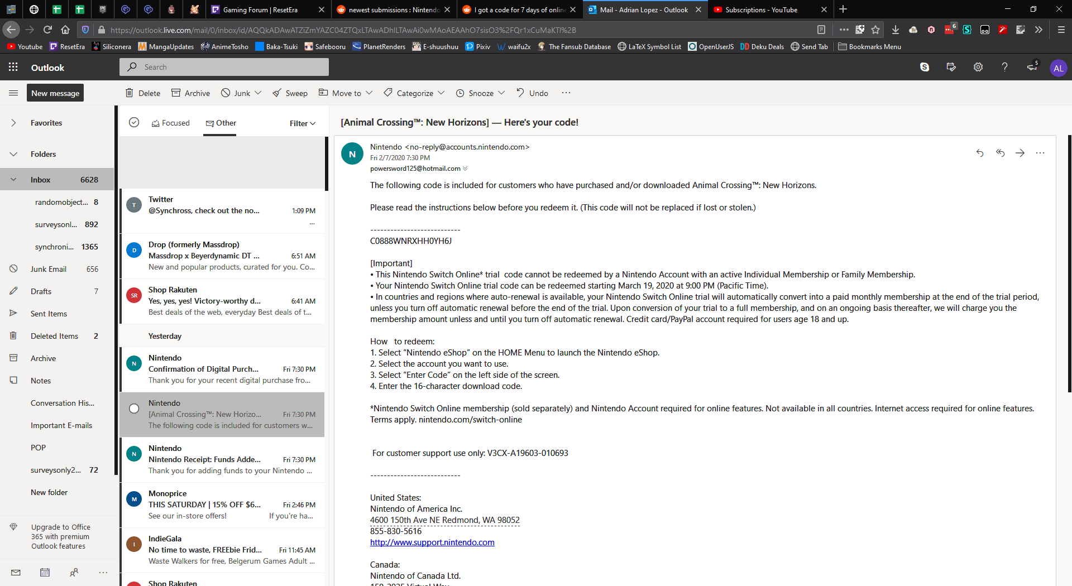
Task: Open Monoprice THIS SATURDAY email
Action: 223,505
